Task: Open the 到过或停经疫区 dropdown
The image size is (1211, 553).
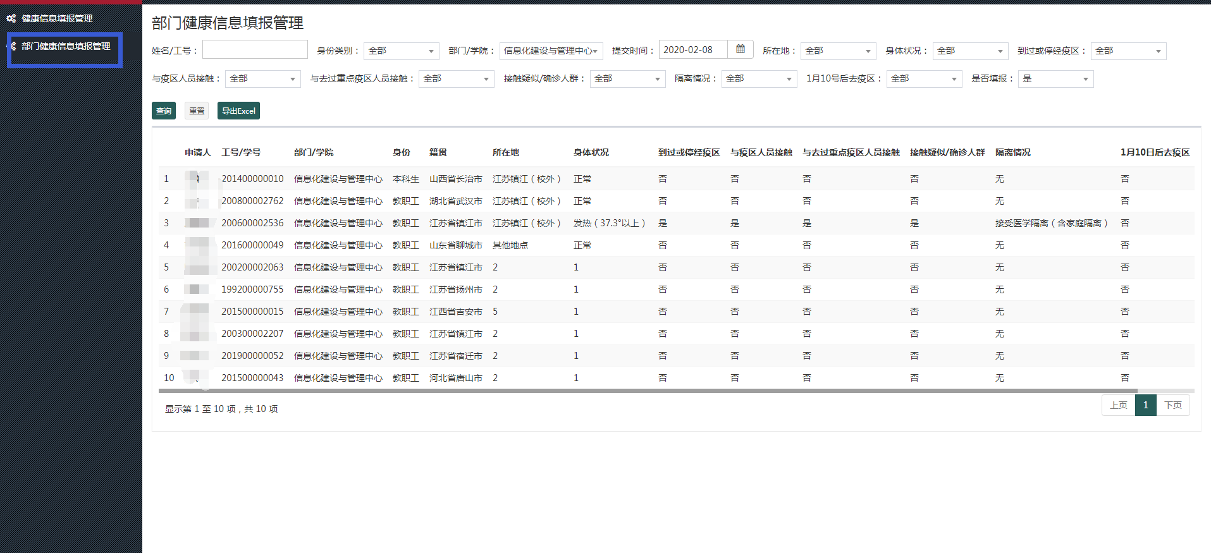Action: [1128, 51]
